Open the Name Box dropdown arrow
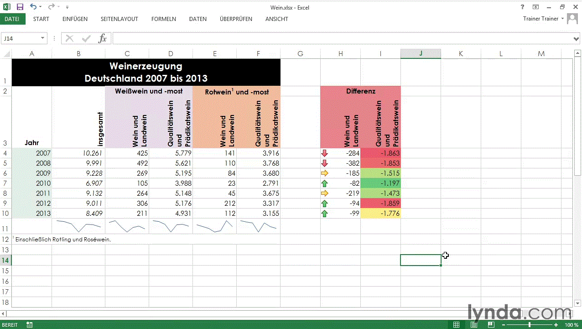582x329 pixels. [x=43, y=38]
